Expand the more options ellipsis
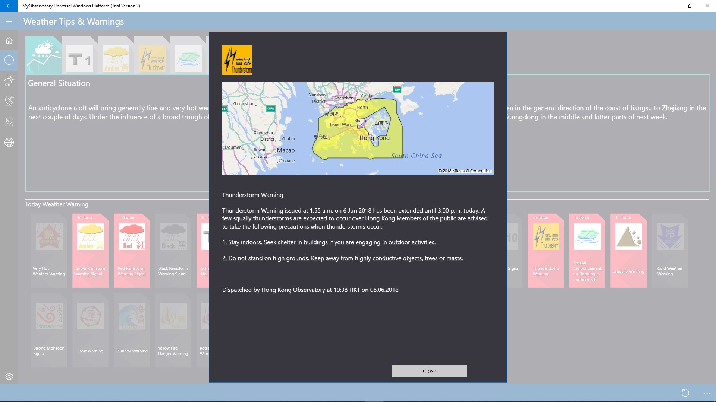 pos(707,393)
